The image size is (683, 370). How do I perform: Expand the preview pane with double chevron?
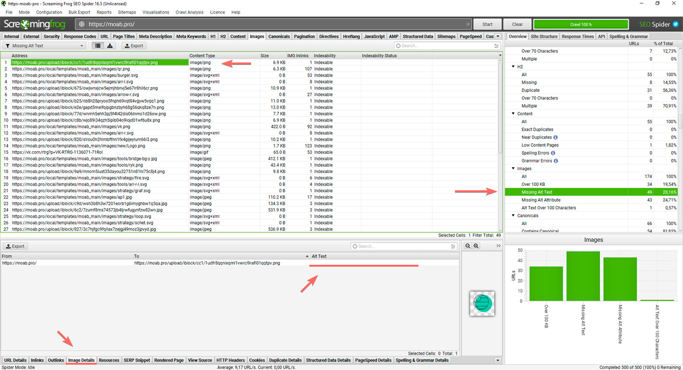click(499, 246)
